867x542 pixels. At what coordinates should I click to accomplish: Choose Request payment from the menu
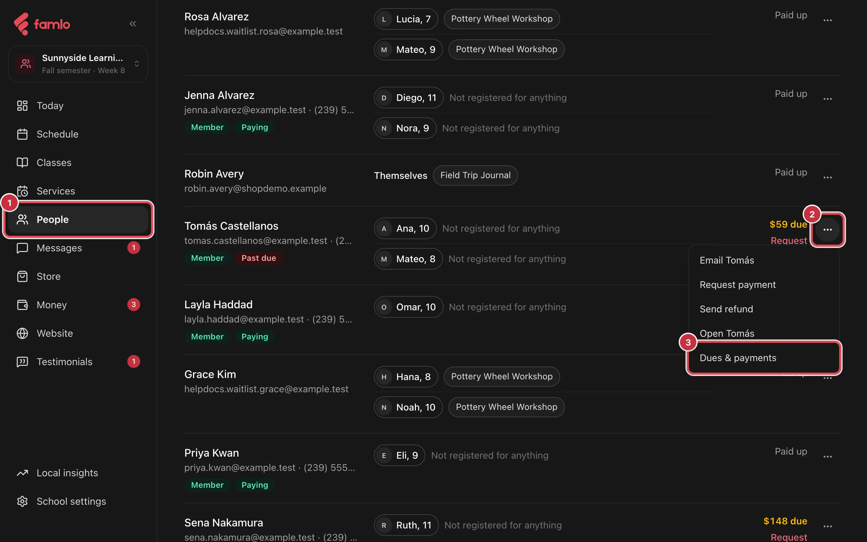tap(764, 285)
